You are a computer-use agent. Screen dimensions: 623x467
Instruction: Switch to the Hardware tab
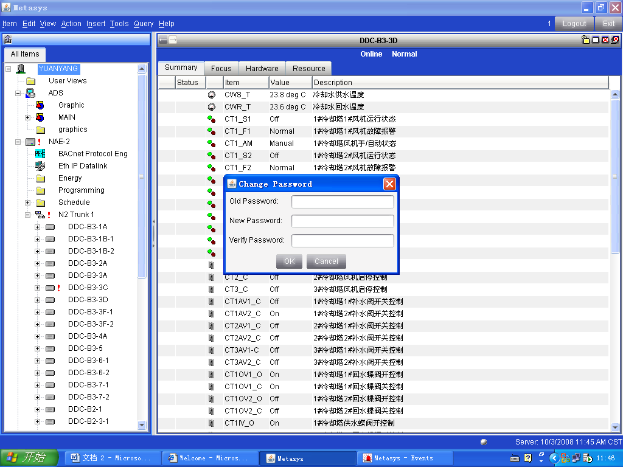(262, 69)
